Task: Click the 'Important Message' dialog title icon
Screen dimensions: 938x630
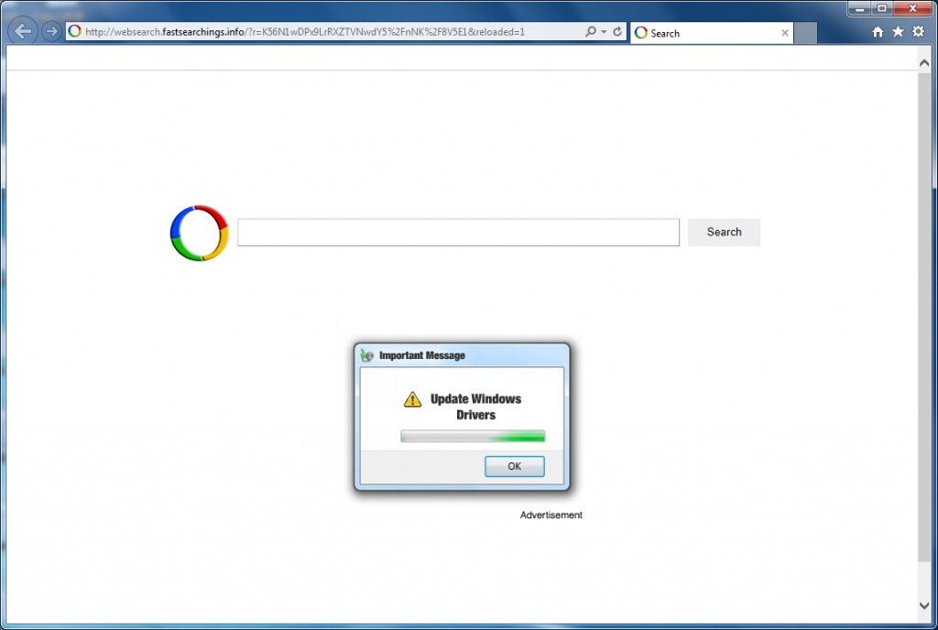Action: click(x=366, y=355)
